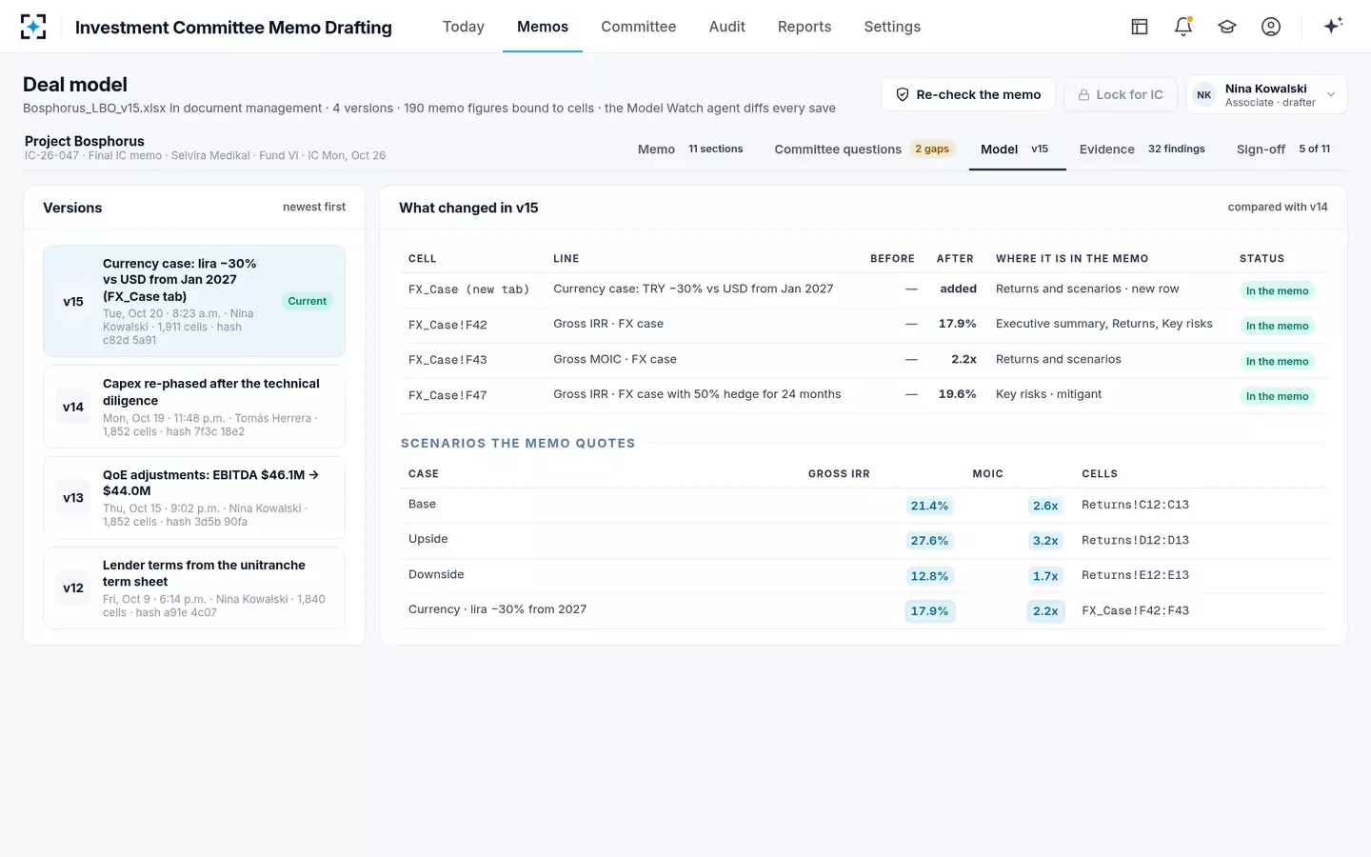
Task: Click In the memo status for new tab row
Action: [1277, 290]
